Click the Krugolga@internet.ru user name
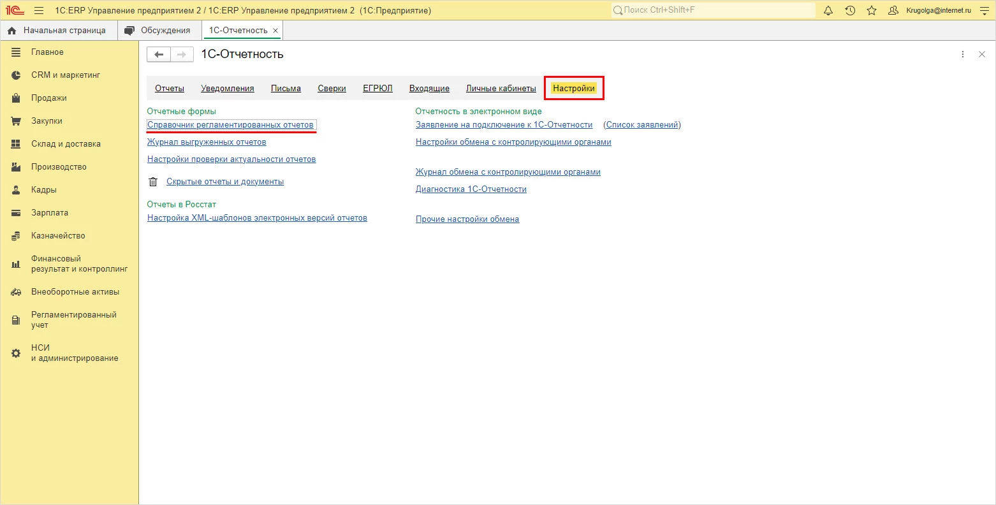The image size is (996, 505). (x=939, y=11)
